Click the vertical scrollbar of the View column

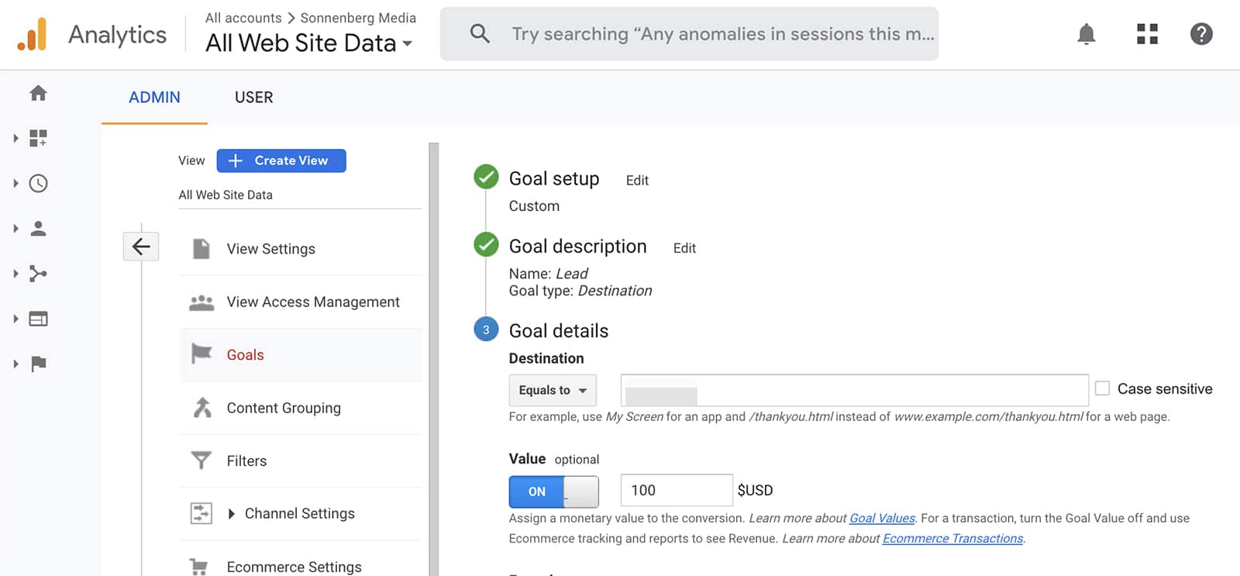pos(434,359)
